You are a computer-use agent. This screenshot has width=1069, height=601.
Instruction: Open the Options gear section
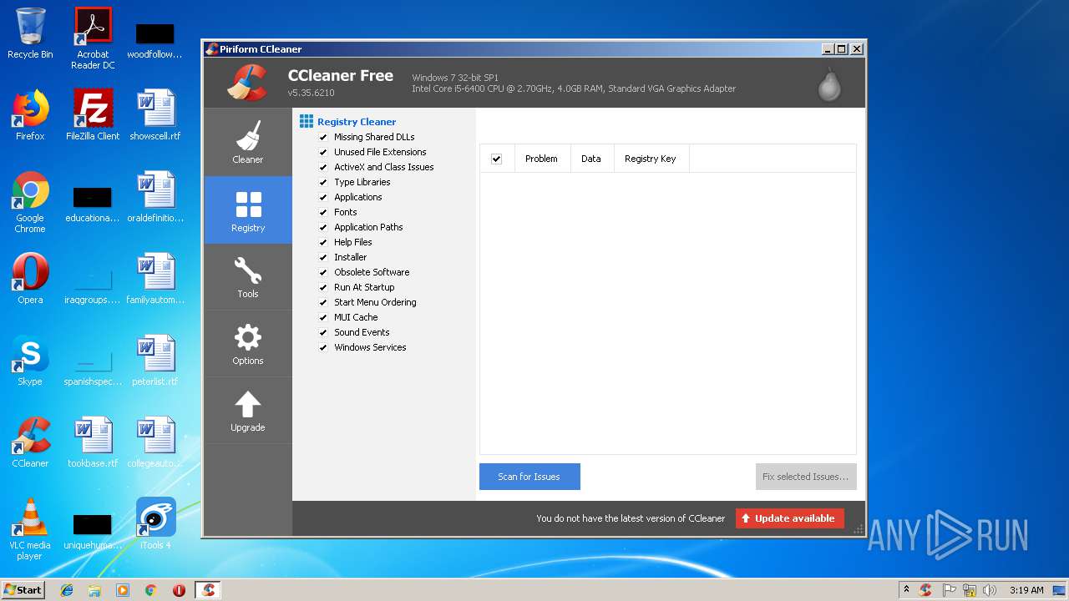tap(248, 343)
